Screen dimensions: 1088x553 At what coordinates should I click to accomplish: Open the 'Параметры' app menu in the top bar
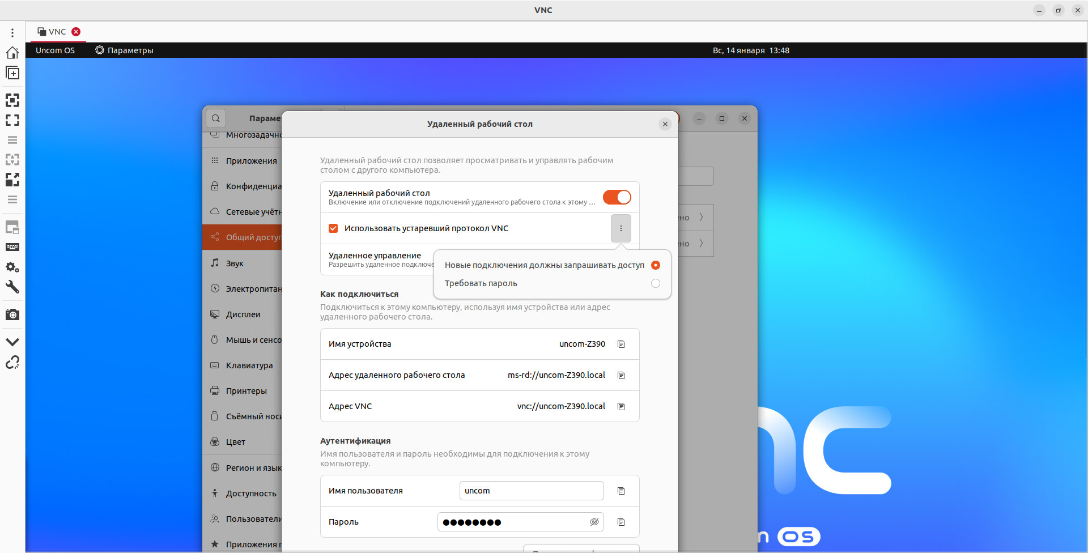(x=124, y=50)
